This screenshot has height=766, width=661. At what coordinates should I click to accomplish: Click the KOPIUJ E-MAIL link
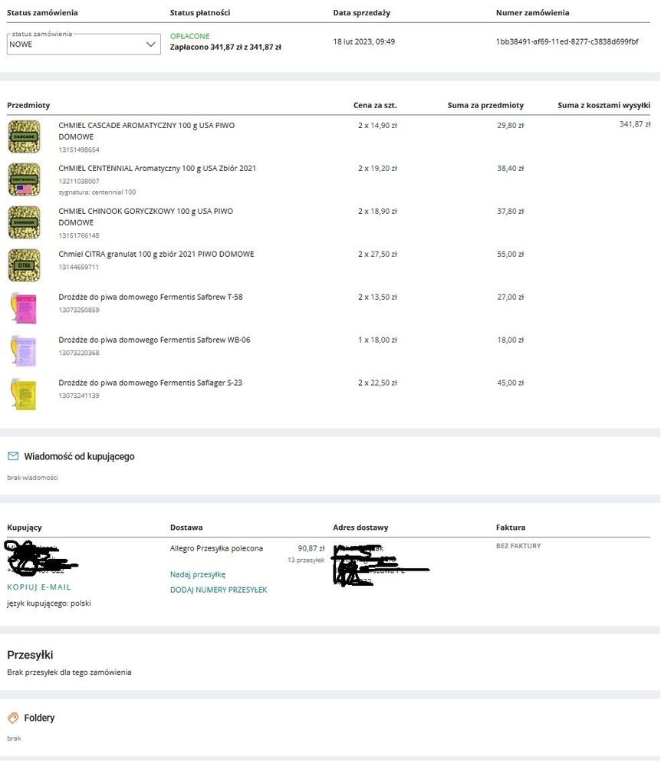tap(39, 587)
